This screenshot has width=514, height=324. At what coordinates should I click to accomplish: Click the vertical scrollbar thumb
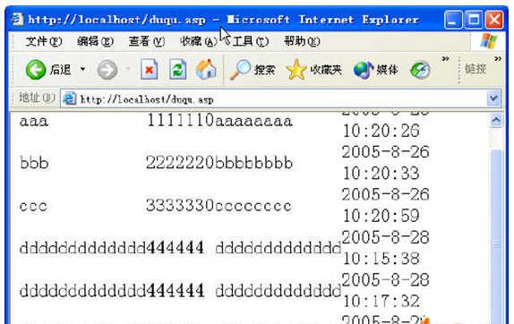496,236
